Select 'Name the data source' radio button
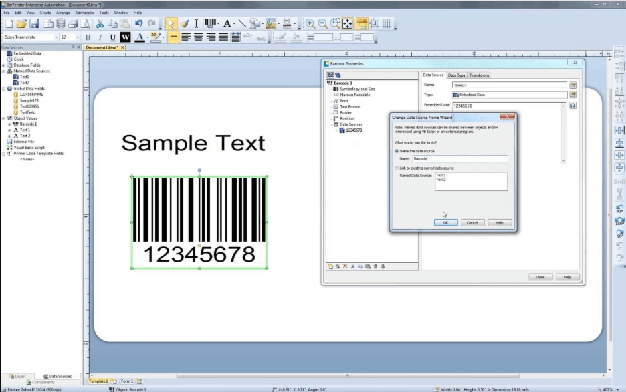The image size is (626, 392). pyautogui.click(x=397, y=151)
